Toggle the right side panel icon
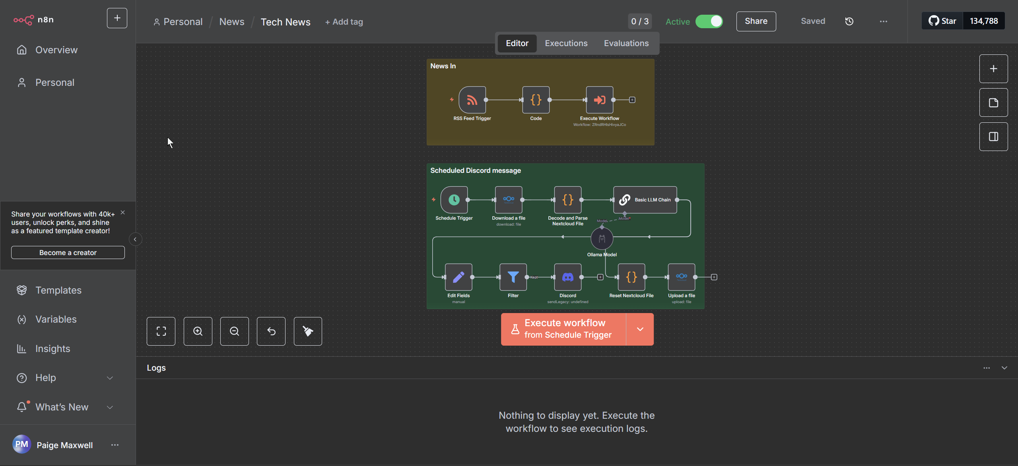This screenshot has width=1018, height=466. (993, 137)
